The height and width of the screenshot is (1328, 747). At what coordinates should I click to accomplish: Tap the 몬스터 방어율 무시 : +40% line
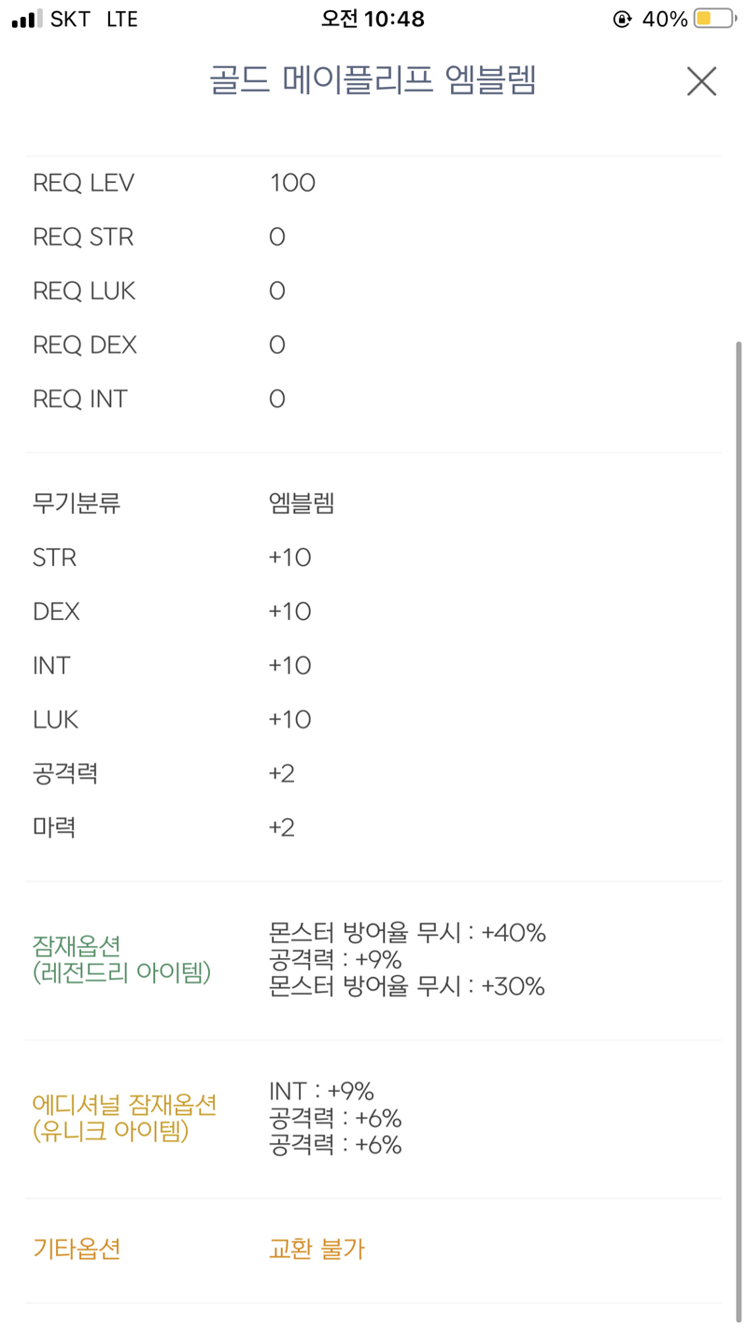pyautogui.click(x=407, y=932)
